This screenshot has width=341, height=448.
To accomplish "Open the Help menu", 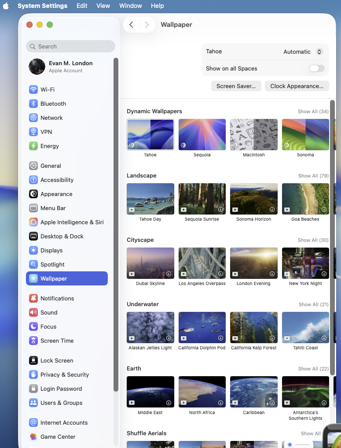I will (x=157, y=6).
